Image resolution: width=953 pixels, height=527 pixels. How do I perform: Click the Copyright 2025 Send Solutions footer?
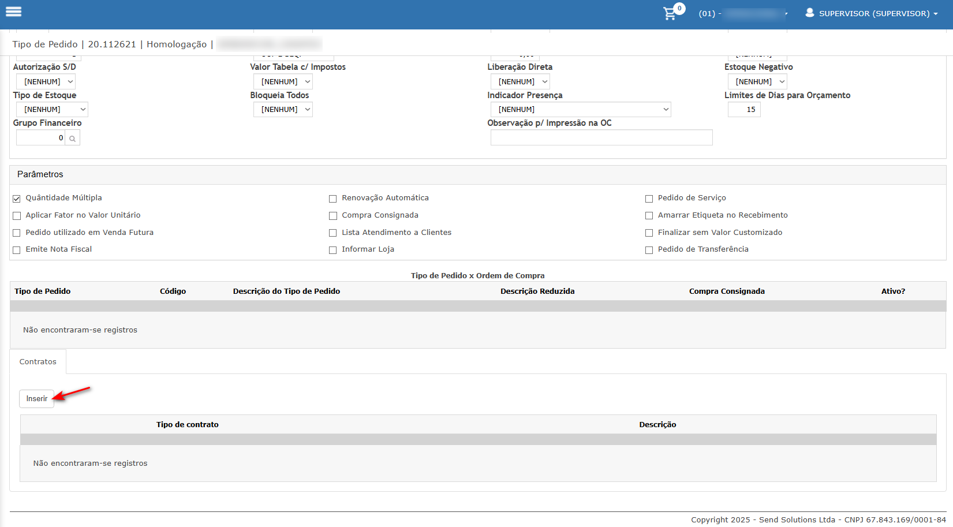[x=819, y=520]
